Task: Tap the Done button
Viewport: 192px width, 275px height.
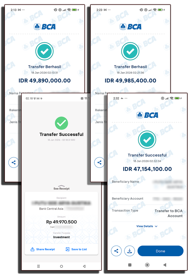Action: [x=160, y=251]
